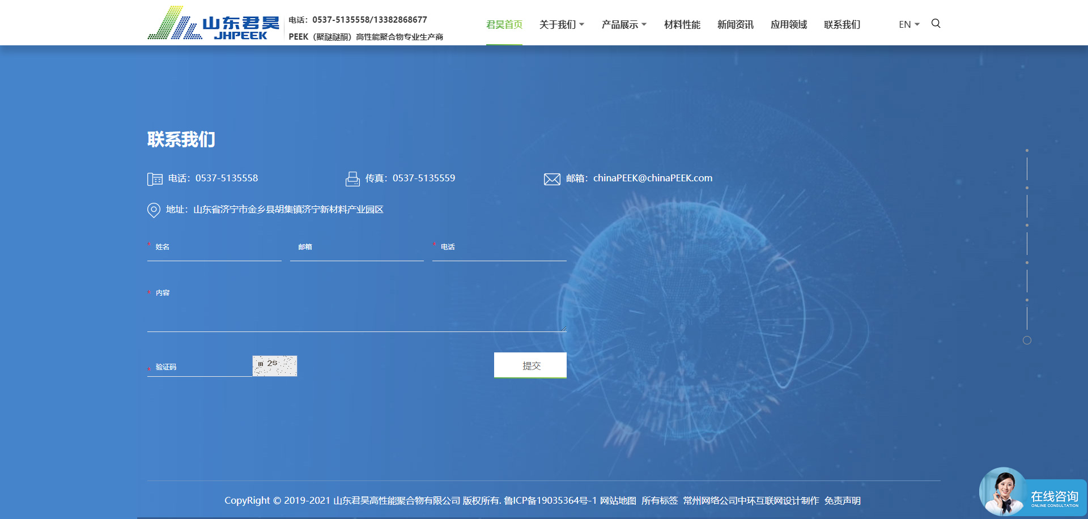The image size is (1088, 519).
Task: Click the telephone icon beside 0537-5135558
Action: tap(155, 179)
